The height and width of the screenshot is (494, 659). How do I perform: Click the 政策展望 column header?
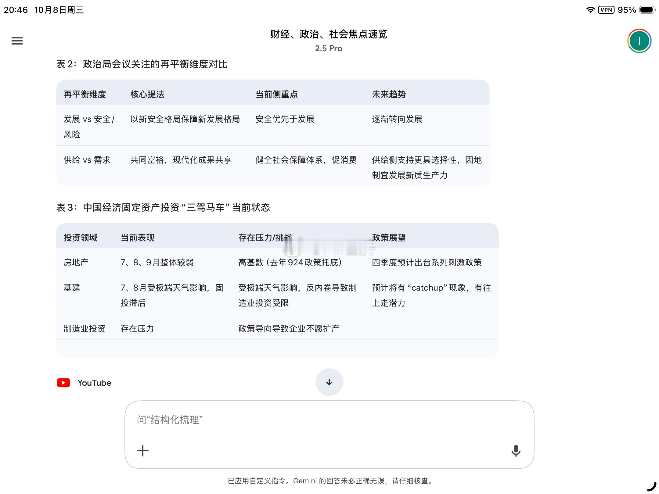click(389, 238)
